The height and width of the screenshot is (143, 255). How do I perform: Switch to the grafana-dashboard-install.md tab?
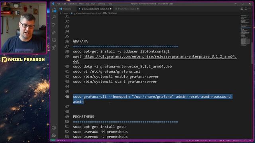point(95,9)
